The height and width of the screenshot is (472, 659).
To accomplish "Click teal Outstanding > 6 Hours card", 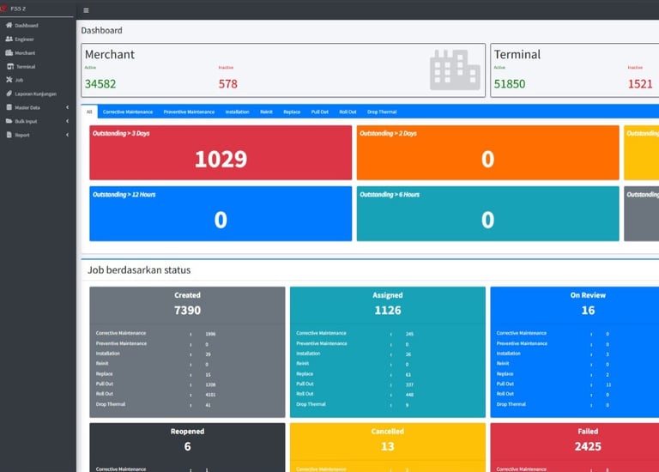I will (x=488, y=214).
